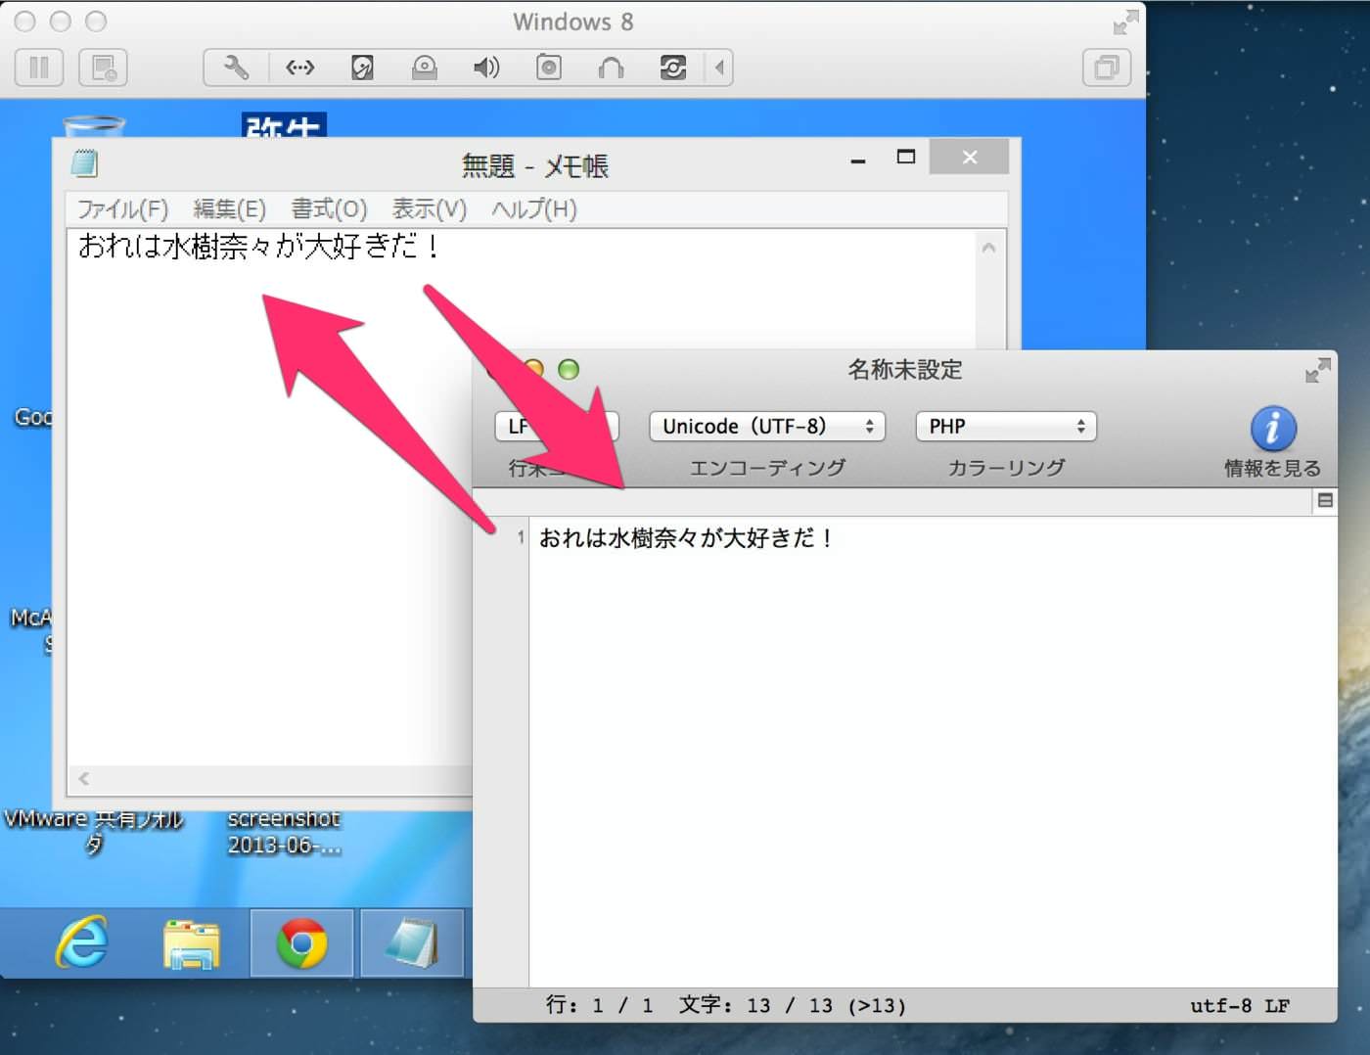Maximize the Notepad window
Screen dimensions: 1370x1055
pyautogui.click(x=906, y=157)
